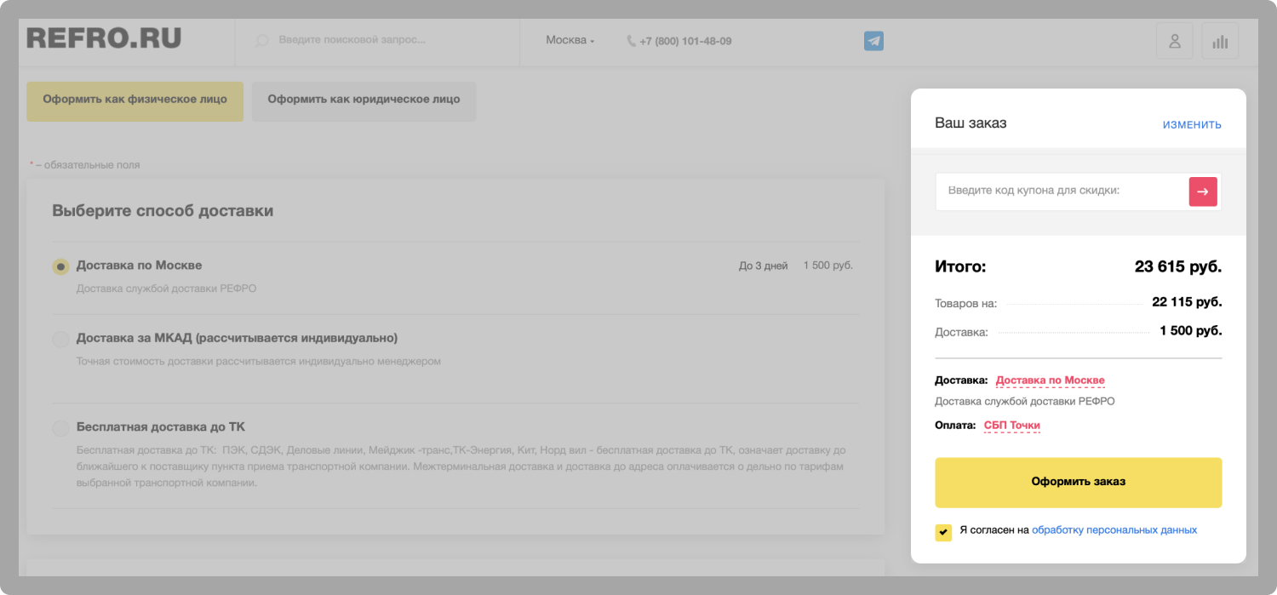The image size is (1277, 595).
Task: Click the phone icon beside the number
Action: [x=631, y=41]
